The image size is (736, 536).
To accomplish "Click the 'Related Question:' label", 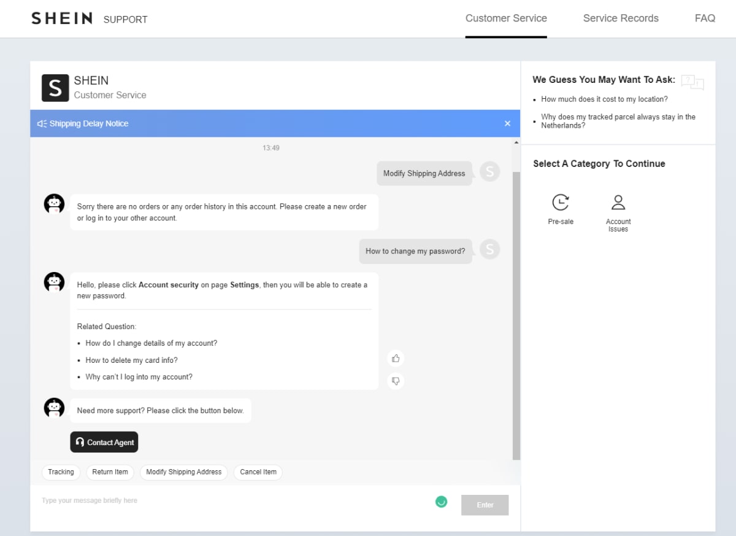I will [x=107, y=327].
